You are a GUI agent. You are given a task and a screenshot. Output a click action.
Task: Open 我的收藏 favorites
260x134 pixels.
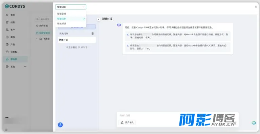click(42, 26)
